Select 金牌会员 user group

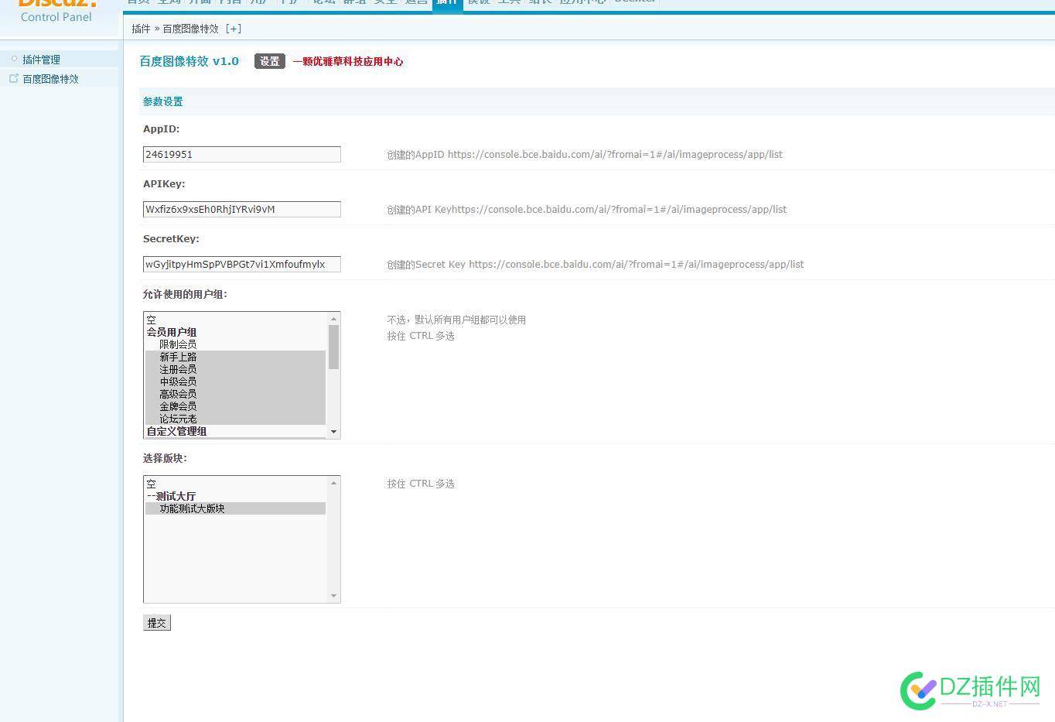tap(236, 406)
